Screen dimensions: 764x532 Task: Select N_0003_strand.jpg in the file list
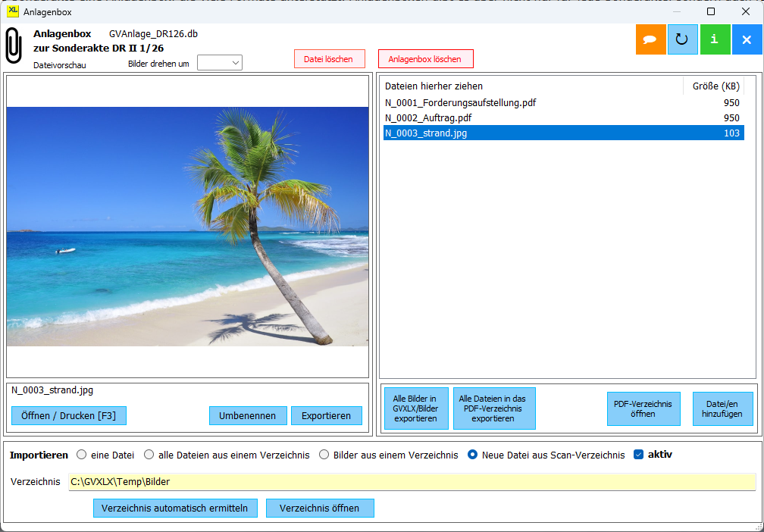(564, 133)
